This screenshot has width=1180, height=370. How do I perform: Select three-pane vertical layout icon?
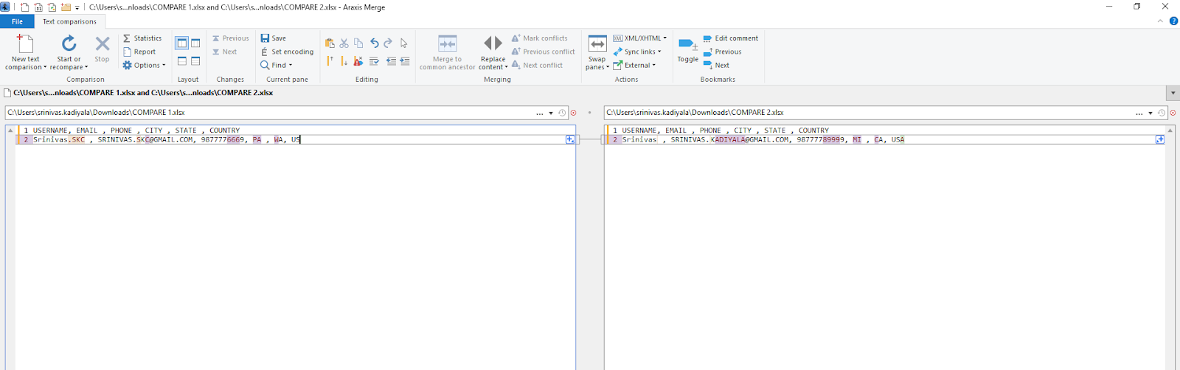[195, 43]
